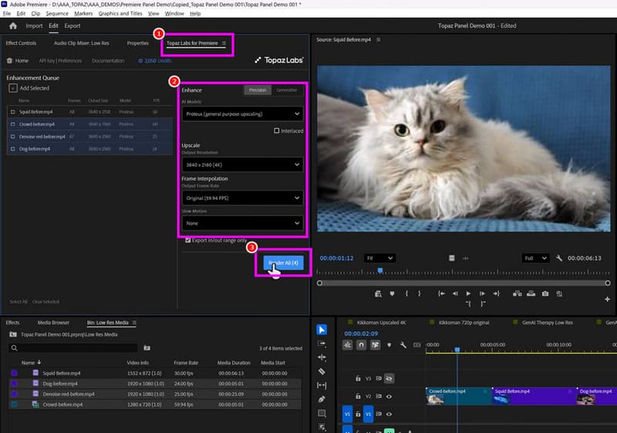
Task: Select the Generative mode button
Action: 286,90
